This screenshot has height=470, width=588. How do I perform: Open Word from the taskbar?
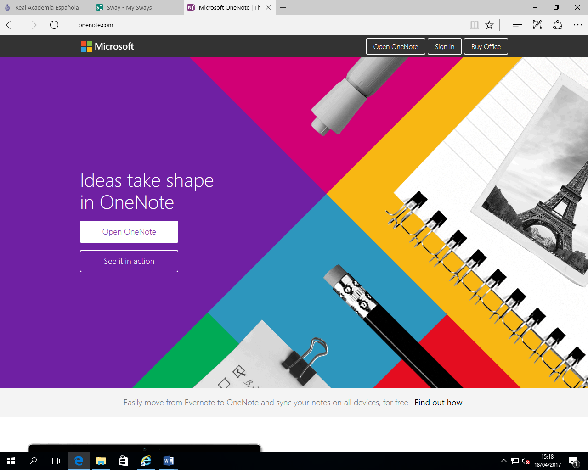point(168,461)
